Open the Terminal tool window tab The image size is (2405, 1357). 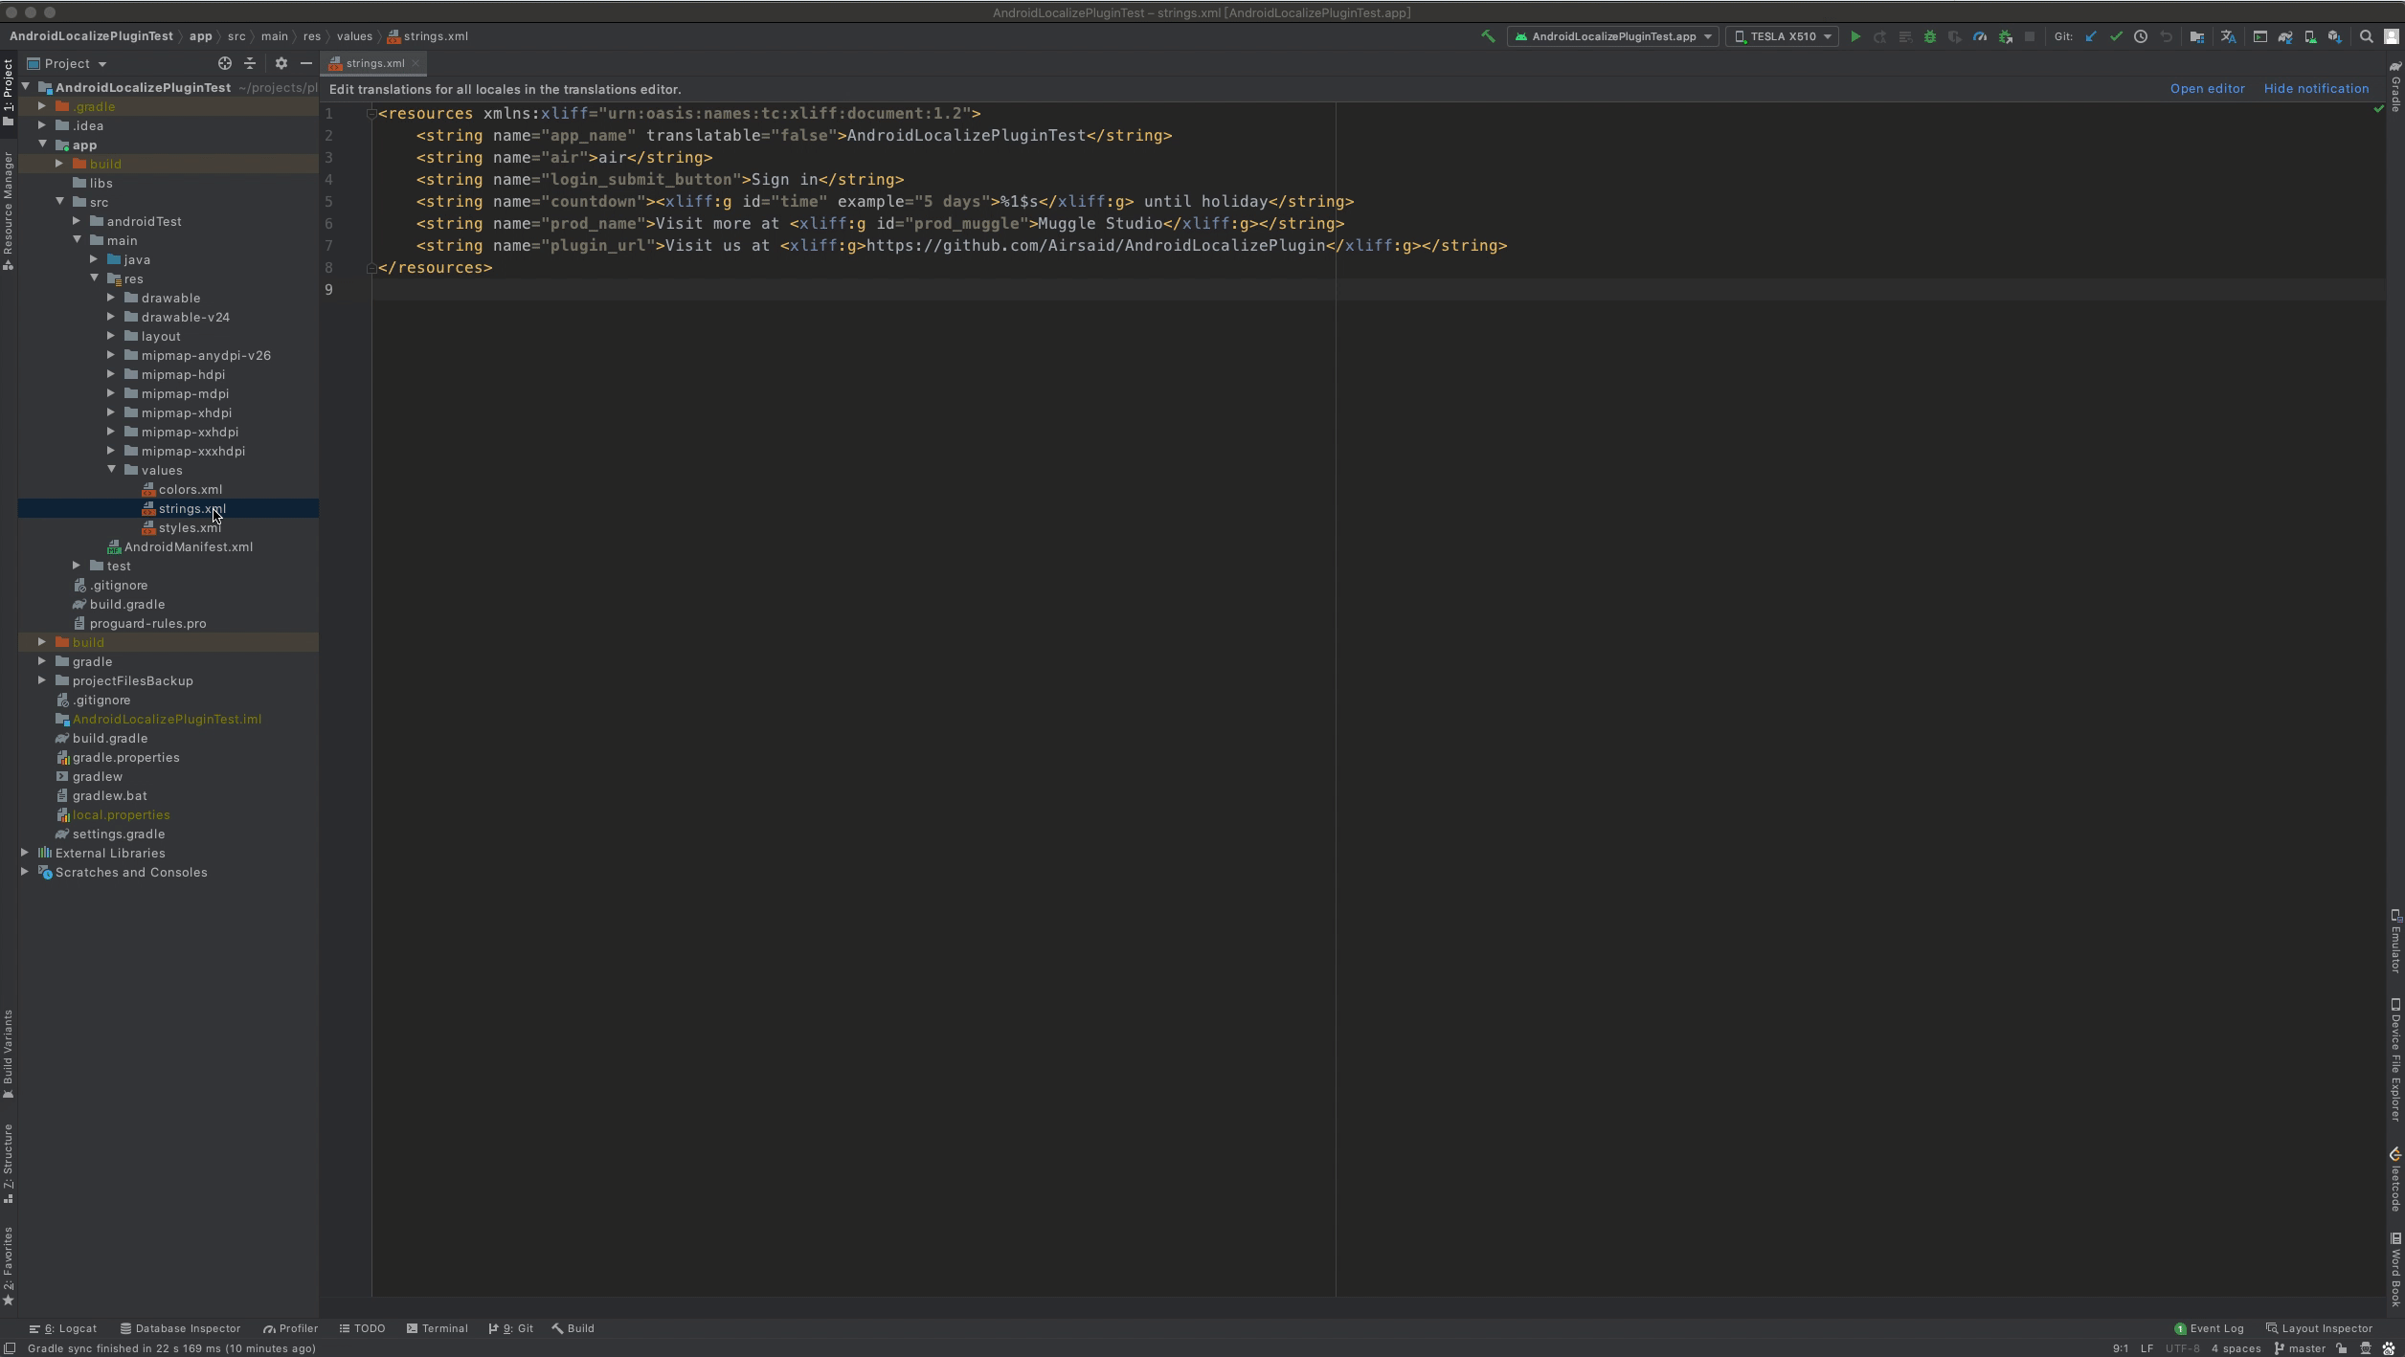click(x=438, y=1328)
